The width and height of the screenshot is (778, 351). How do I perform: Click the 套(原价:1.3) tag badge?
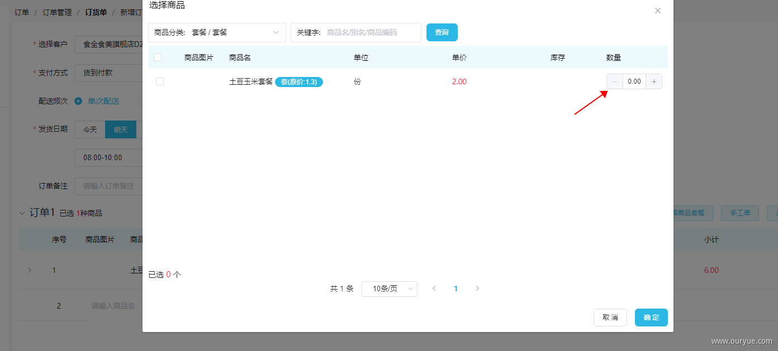coord(299,82)
